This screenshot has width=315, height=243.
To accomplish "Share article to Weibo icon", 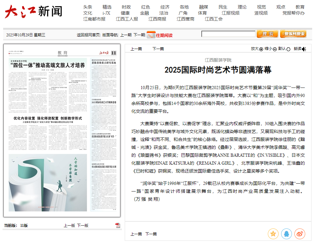I will (299, 234).
